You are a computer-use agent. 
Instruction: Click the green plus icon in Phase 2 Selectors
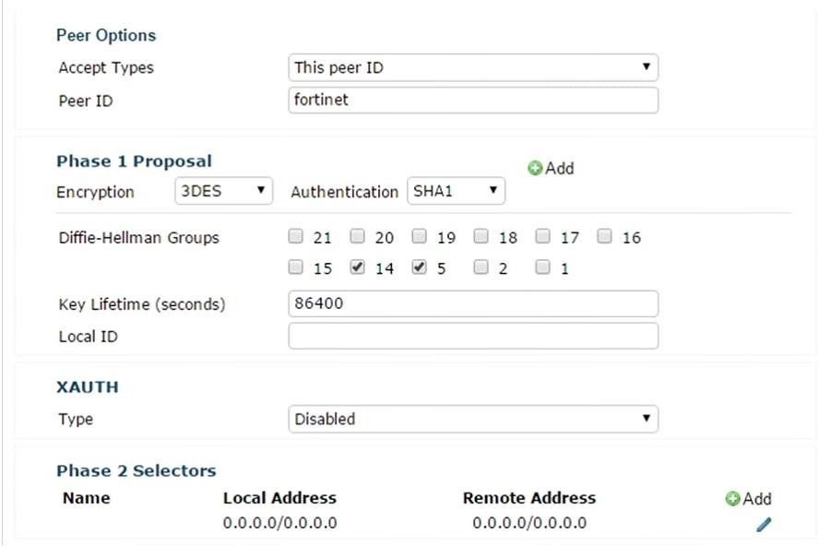click(x=733, y=498)
